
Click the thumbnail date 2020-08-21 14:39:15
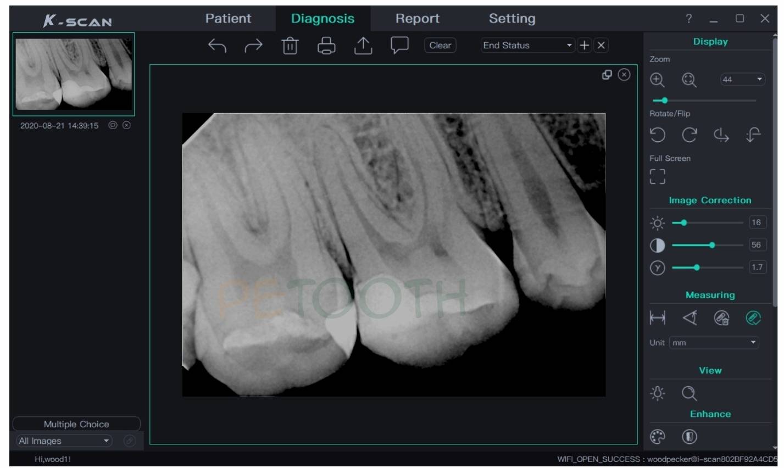point(59,125)
